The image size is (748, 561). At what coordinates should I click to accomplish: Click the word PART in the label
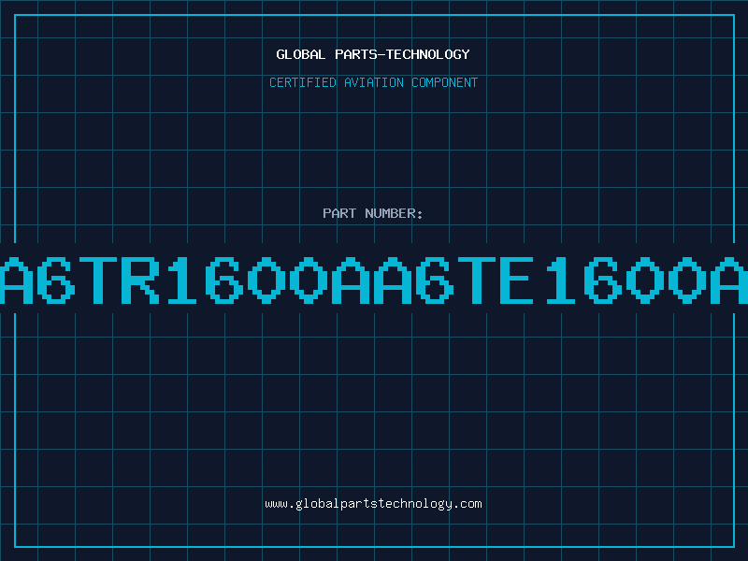click(339, 213)
